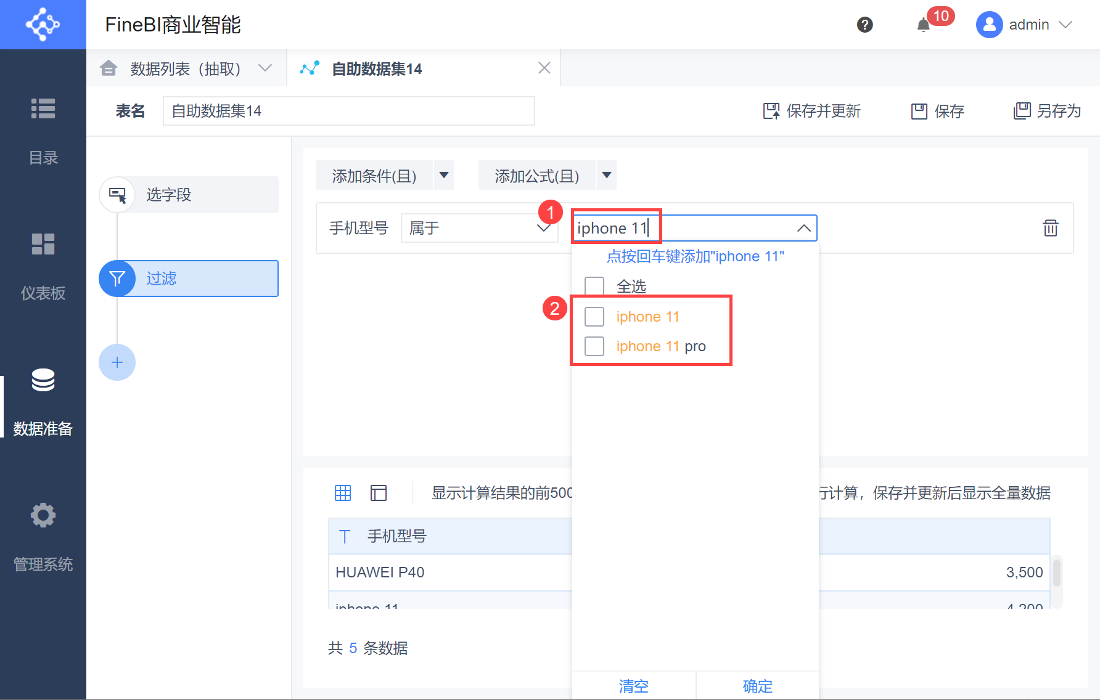Viewport: 1100px width, 700px height.
Task: Tick the iphone 11 checkbox
Action: click(594, 317)
